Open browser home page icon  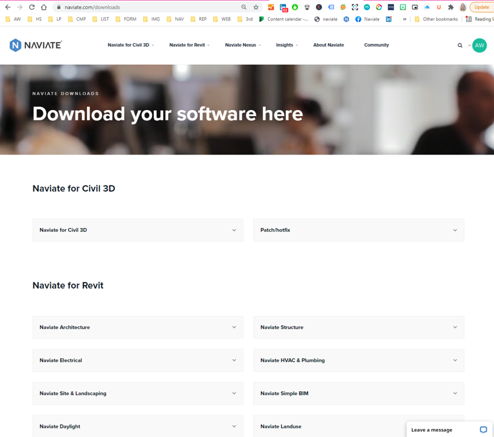pos(44,7)
